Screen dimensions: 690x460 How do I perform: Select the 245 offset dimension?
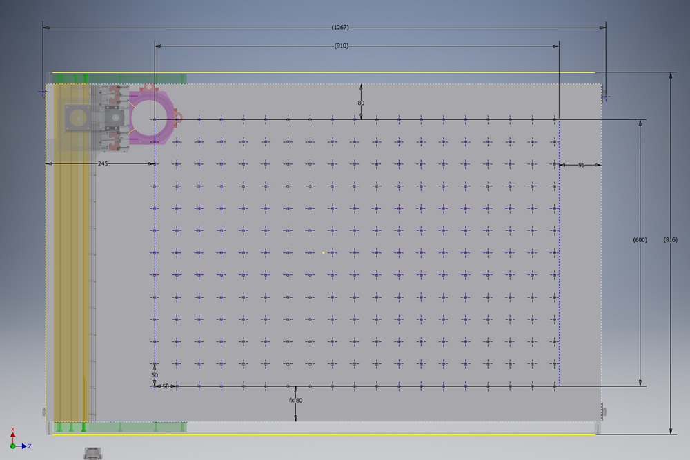pyautogui.click(x=103, y=163)
